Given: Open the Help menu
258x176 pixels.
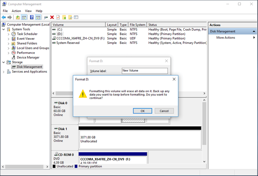Looking at the screenshot, I should point(39,11).
